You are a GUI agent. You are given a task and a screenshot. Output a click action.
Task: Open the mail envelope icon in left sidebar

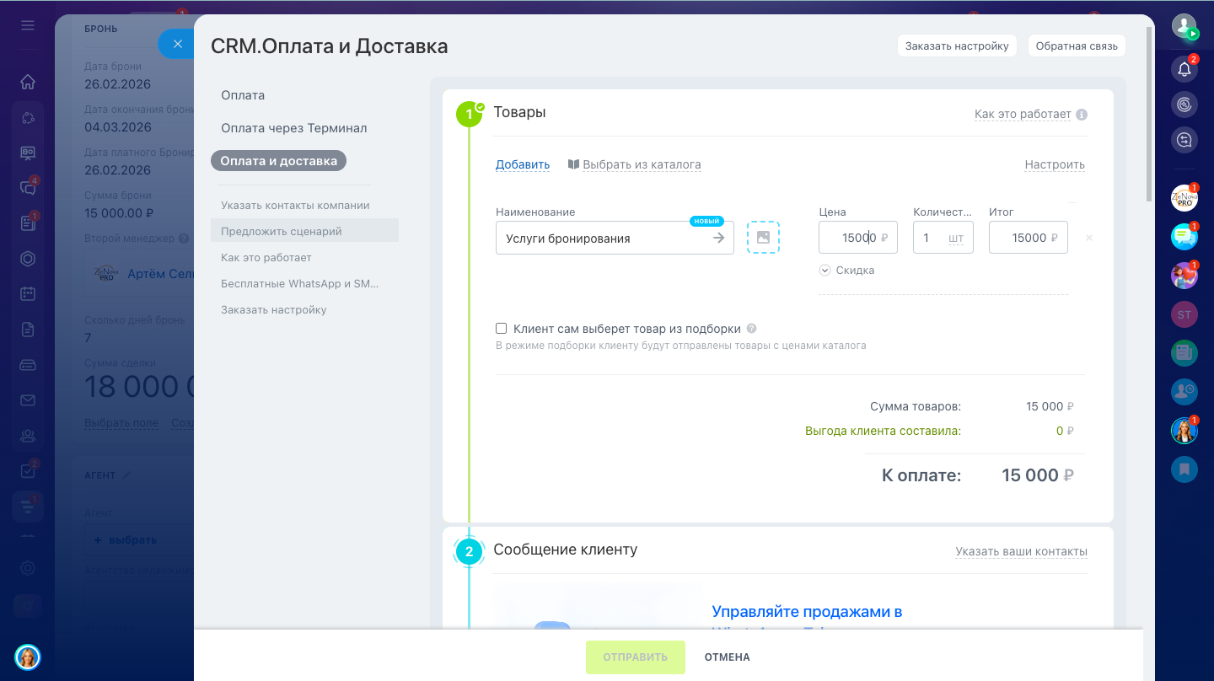pyautogui.click(x=28, y=400)
